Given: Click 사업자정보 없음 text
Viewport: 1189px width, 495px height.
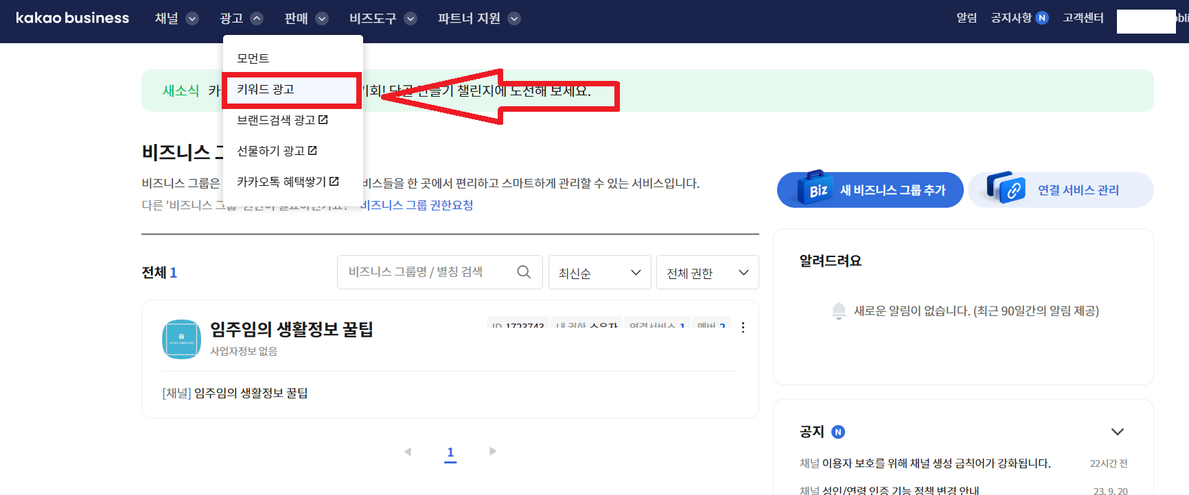Looking at the screenshot, I should pyautogui.click(x=244, y=351).
